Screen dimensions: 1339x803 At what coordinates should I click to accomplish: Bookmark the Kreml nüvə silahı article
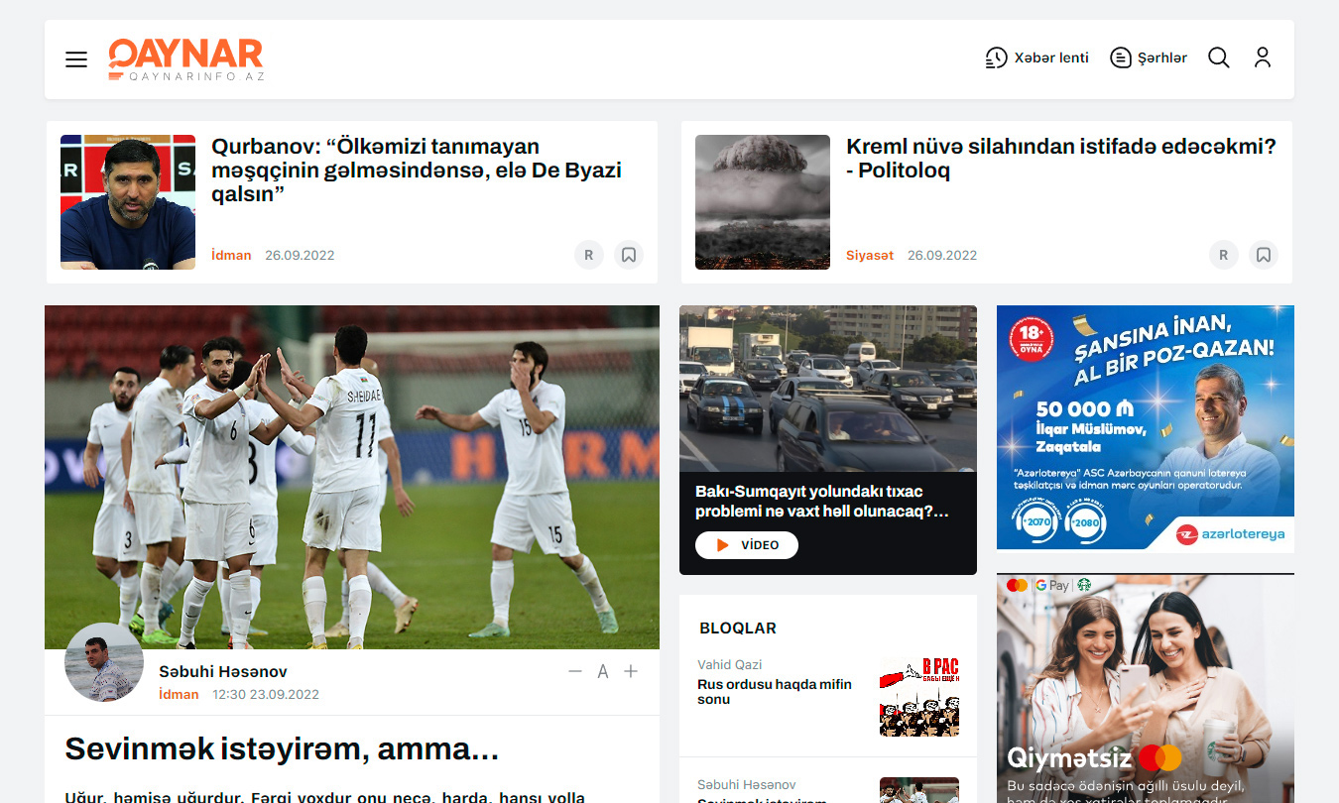tap(1263, 255)
